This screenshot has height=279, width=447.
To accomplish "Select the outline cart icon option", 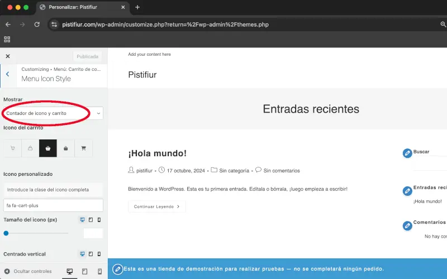I will (x=12, y=148).
